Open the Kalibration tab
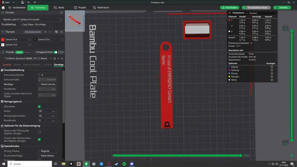The width and height of the screenshot is (297, 167). [x=101, y=7]
